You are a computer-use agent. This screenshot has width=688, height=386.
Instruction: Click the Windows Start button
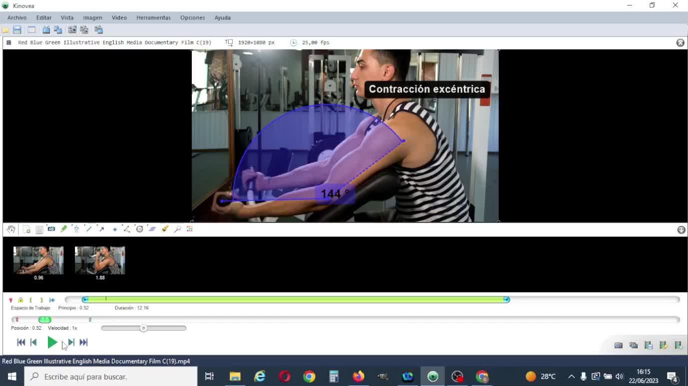[12, 377]
